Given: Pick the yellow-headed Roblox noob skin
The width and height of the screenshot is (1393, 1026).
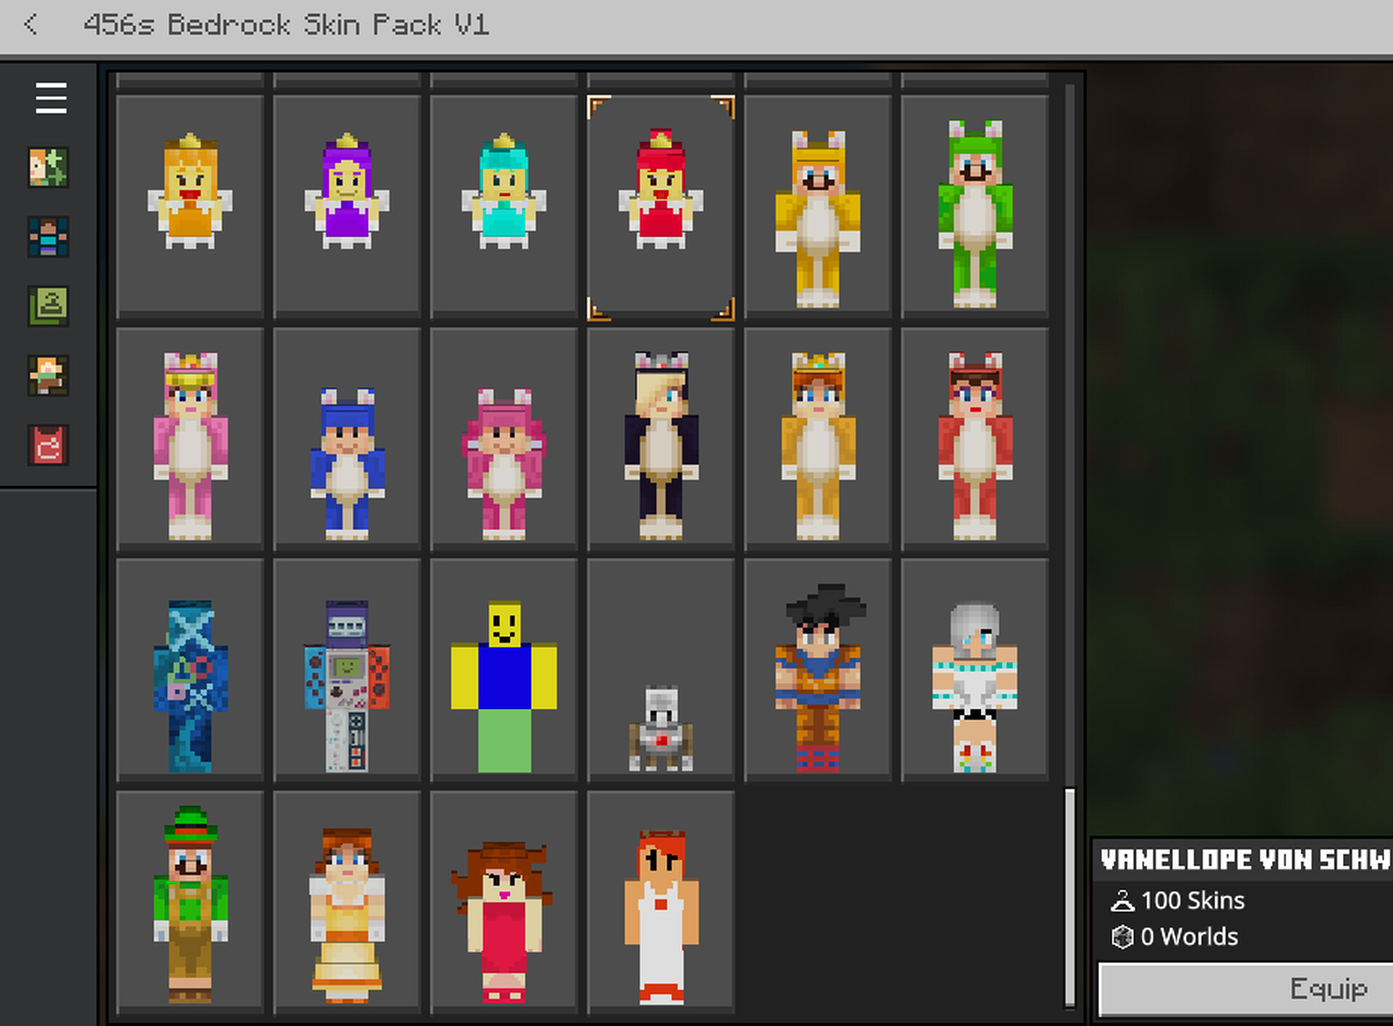Looking at the screenshot, I should click(x=504, y=677).
